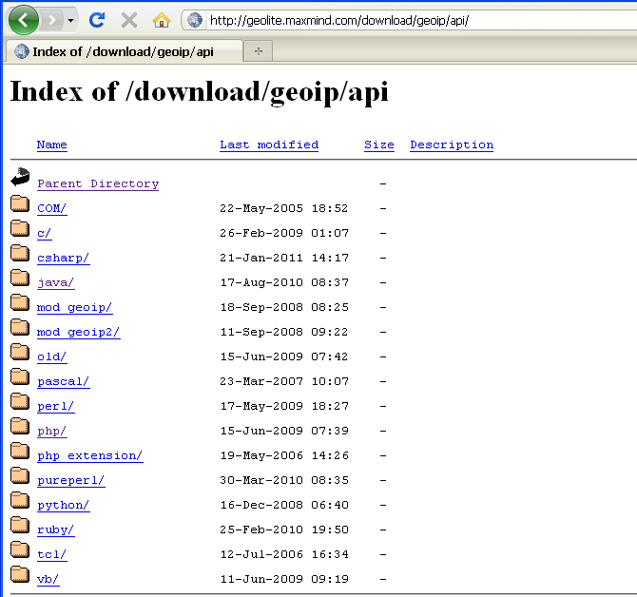Click the folder icon next to python/

(21, 500)
